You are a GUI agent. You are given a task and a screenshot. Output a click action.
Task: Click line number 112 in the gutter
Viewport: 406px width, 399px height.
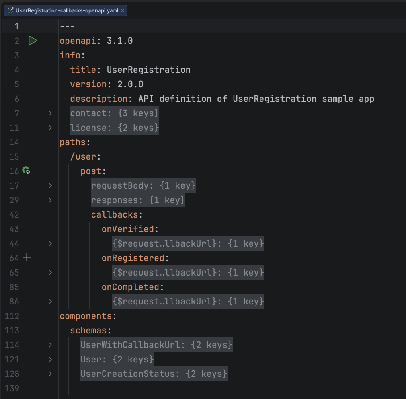coord(12,316)
